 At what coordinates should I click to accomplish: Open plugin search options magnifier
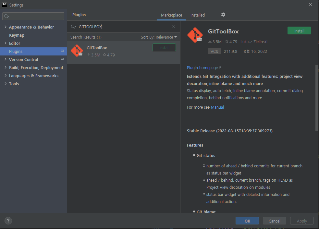[x=73, y=27]
